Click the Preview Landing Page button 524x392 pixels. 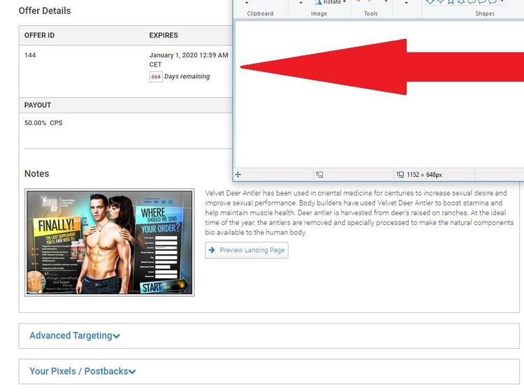pyautogui.click(x=247, y=250)
